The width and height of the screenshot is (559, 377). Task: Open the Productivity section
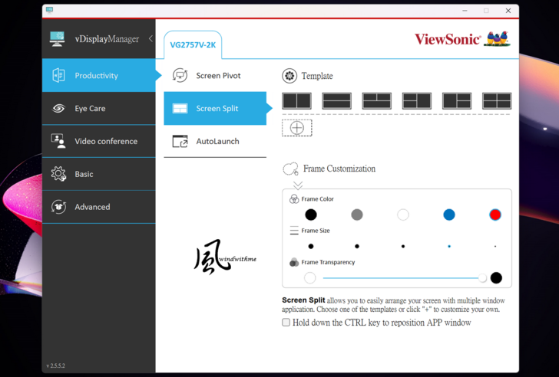point(99,75)
